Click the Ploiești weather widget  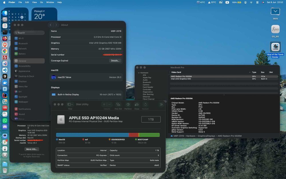pos(44,14)
